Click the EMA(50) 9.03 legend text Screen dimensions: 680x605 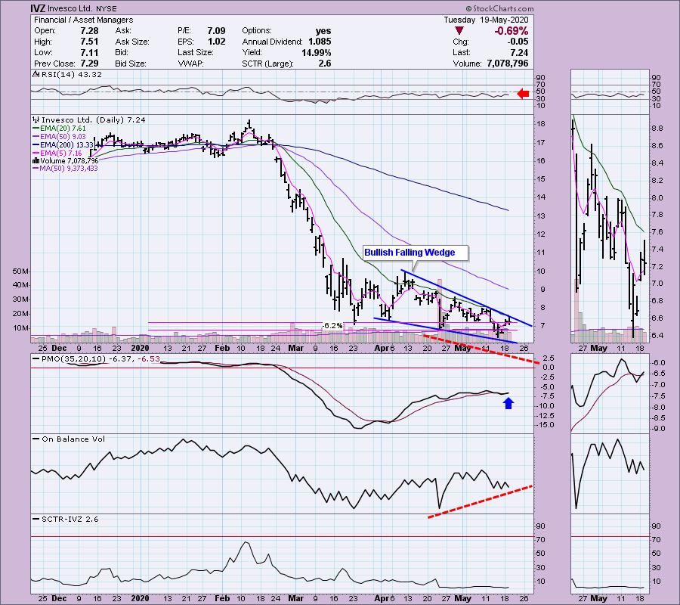point(63,137)
